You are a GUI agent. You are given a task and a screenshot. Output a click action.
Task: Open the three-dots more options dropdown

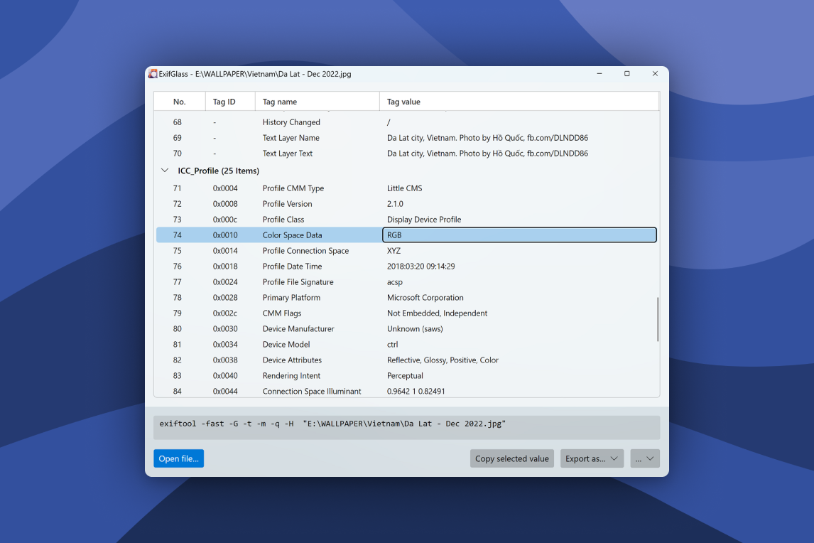coord(645,458)
